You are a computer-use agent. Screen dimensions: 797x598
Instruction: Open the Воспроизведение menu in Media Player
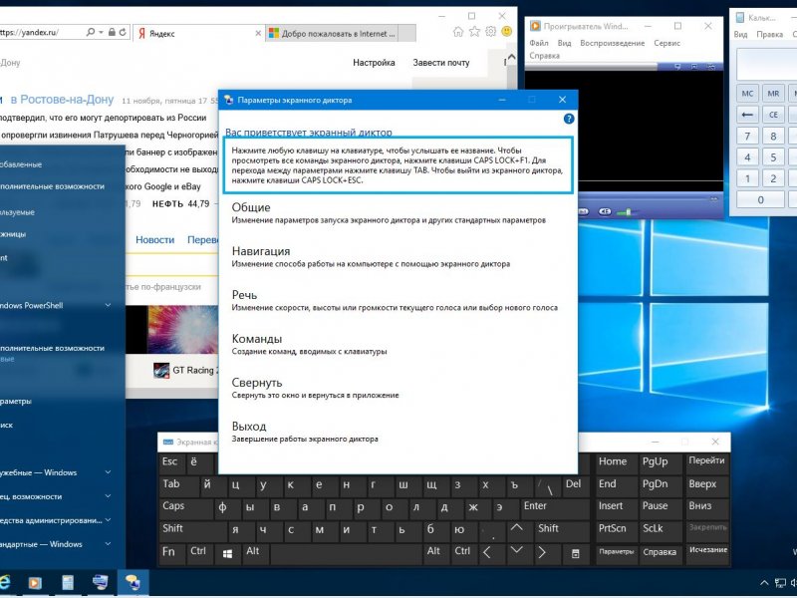coord(613,43)
